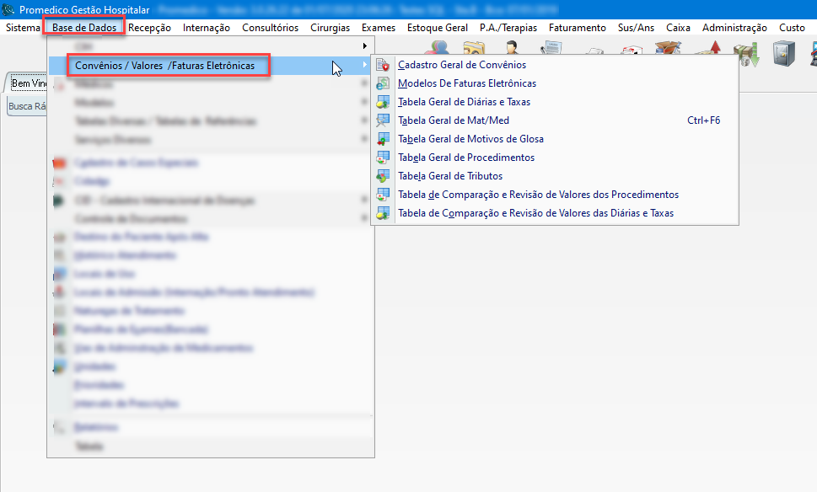Open the Exames menu

point(379,28)
